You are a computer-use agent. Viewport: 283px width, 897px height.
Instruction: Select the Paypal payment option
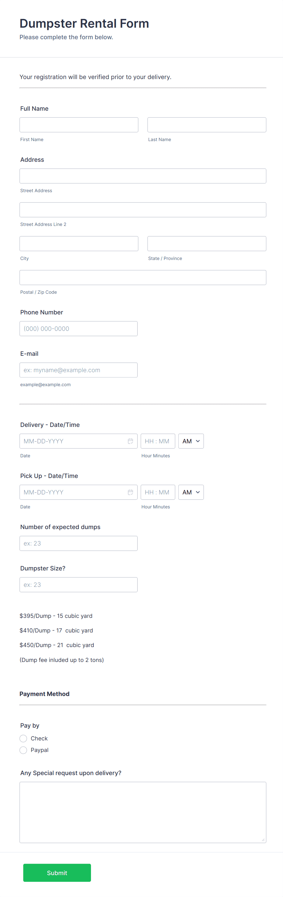(x=23, y=750)
